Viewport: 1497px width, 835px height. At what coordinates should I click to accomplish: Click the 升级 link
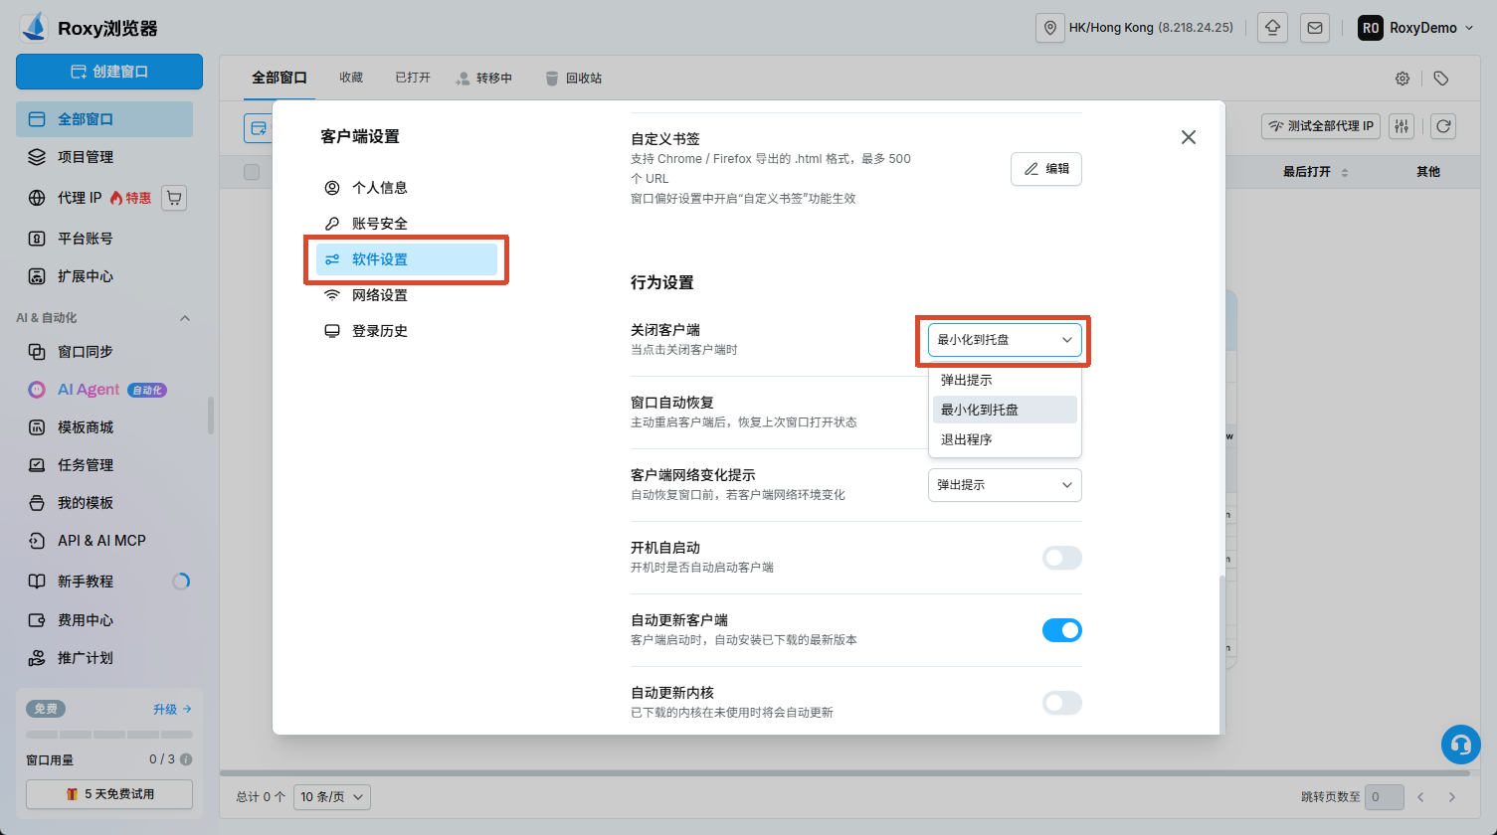pyautogui.click(x=172, y=709)
